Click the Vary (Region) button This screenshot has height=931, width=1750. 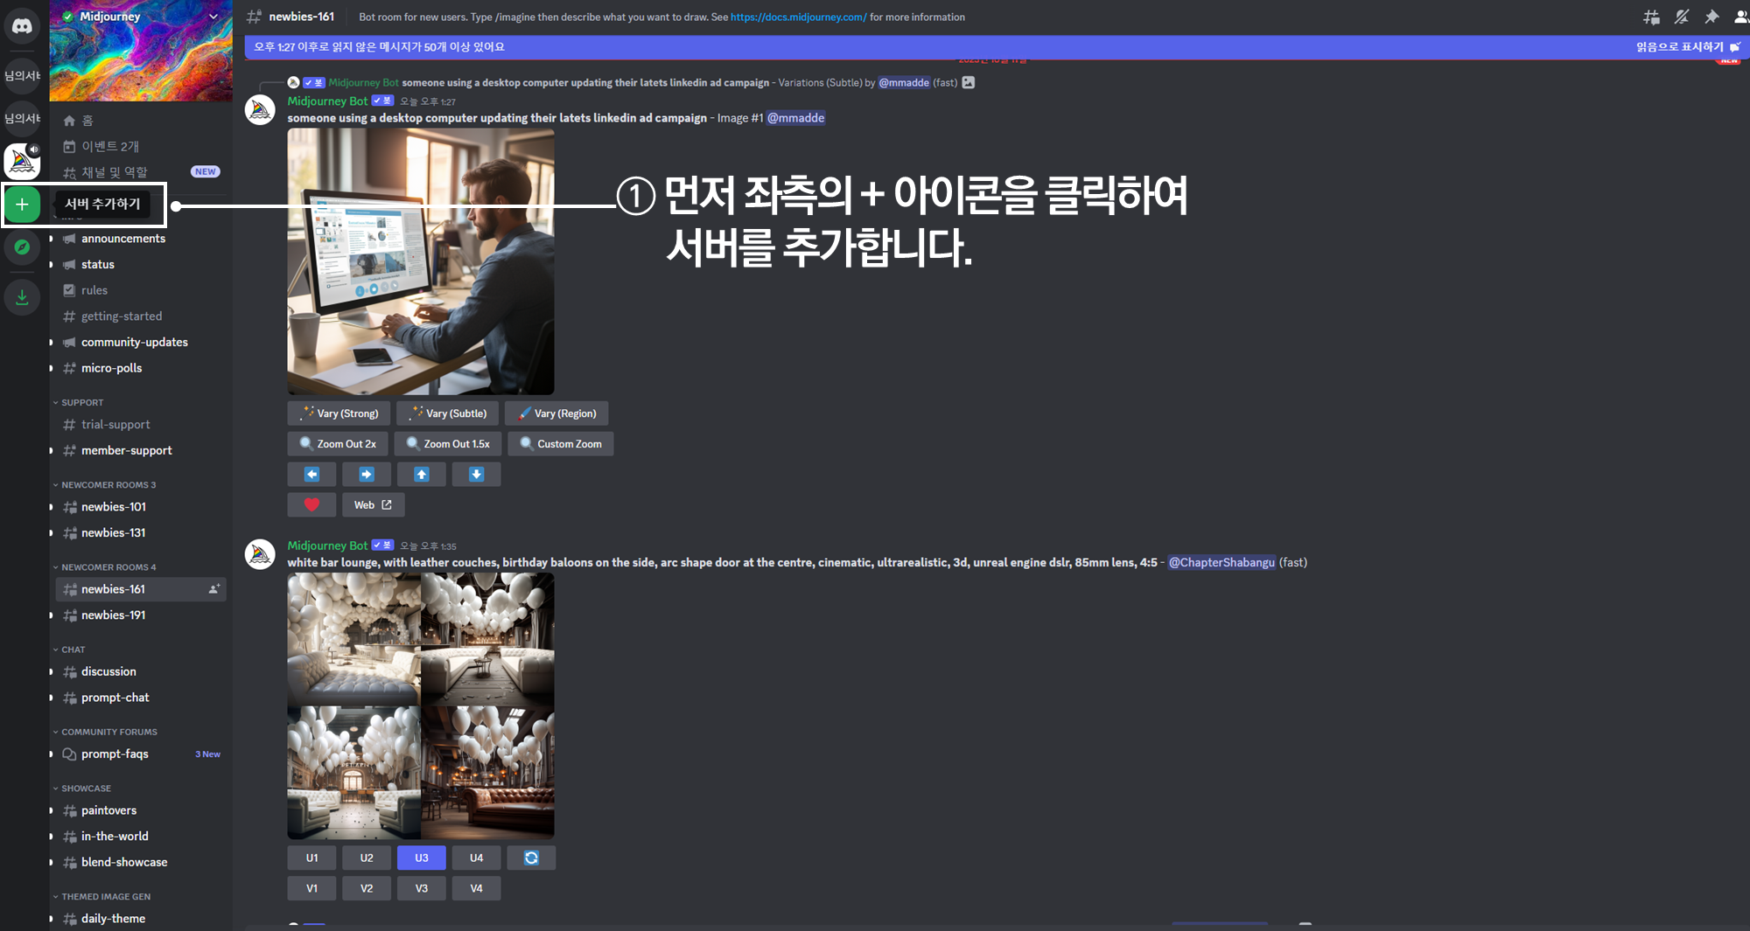point(556,413)
